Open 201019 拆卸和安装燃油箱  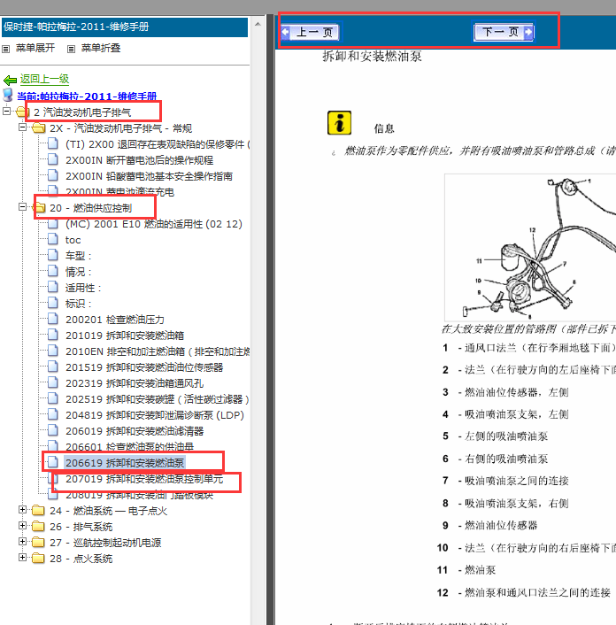coord(125,336)
